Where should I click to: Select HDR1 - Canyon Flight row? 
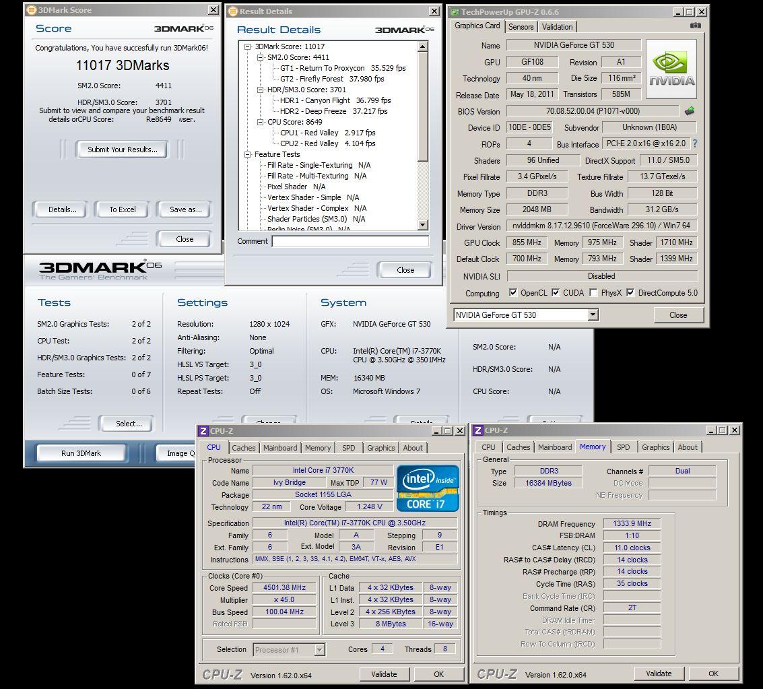point(335,100)
